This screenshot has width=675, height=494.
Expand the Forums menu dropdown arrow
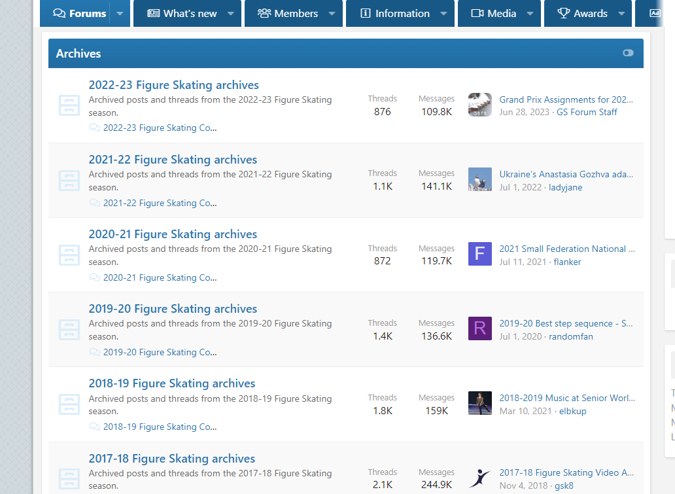click(x=120, y=14)
